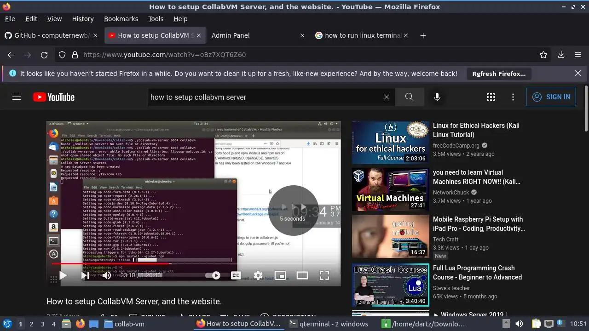
Task: Open the View menu
Action: (x=54, y=19)
